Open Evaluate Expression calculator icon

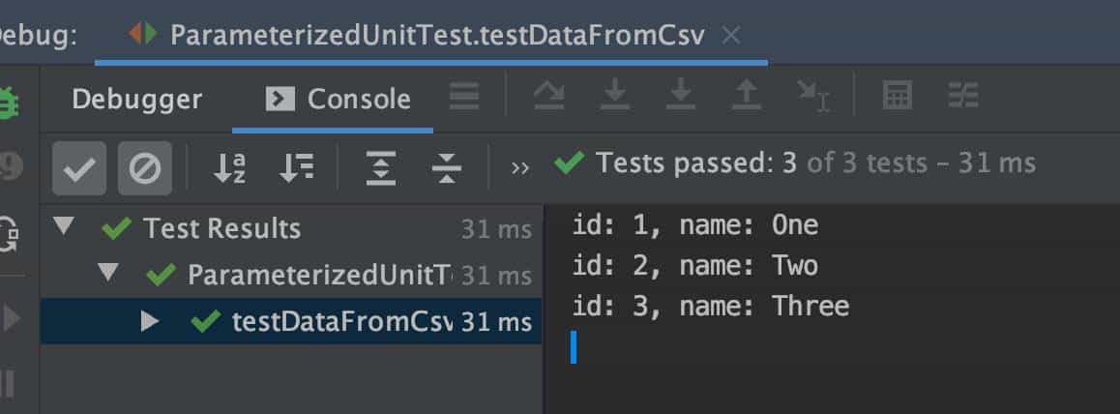898,95
